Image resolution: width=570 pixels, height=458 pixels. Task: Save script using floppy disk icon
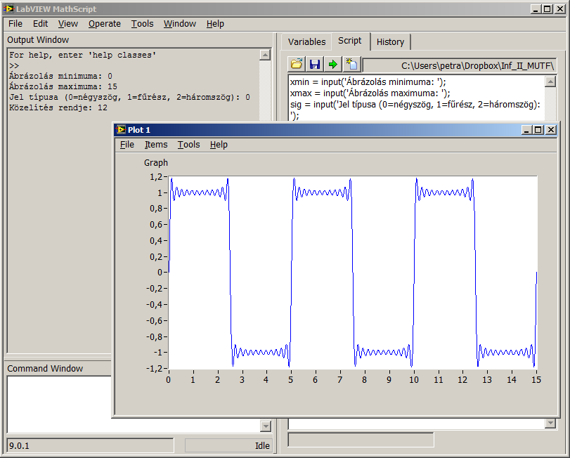(x=315, y=65)
